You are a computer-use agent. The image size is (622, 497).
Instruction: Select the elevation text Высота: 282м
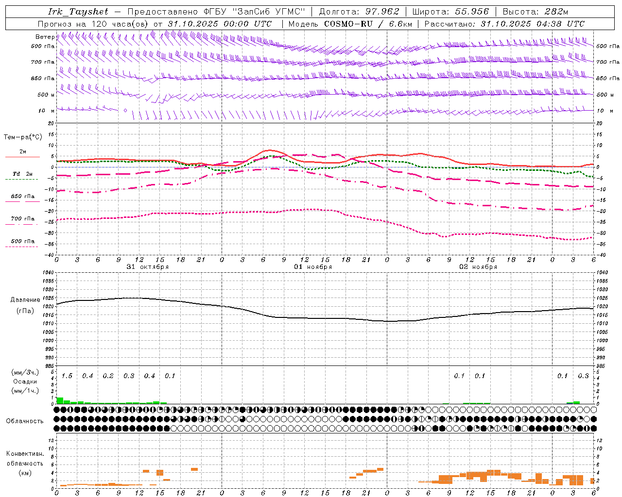click(535, 12)
